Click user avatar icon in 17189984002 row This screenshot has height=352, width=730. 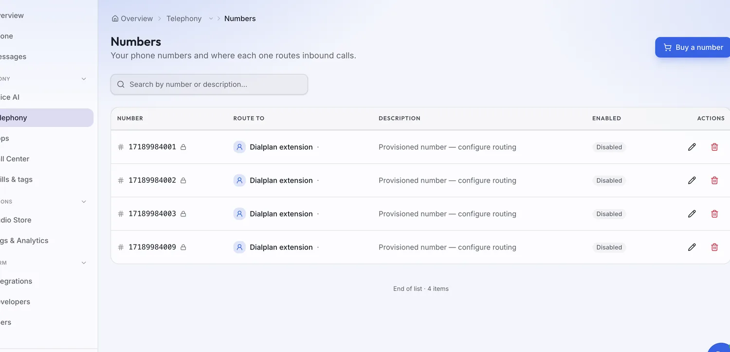point(239,180)
